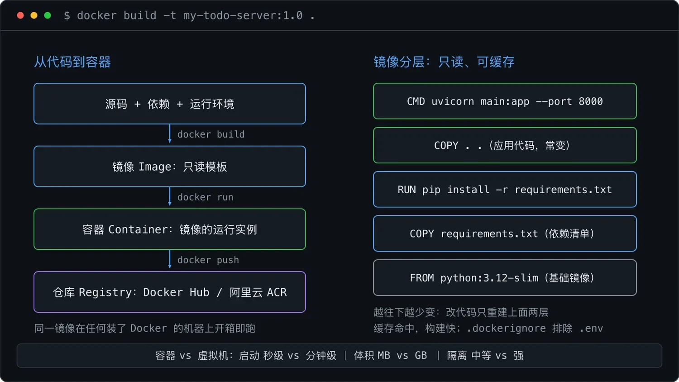Click the caption 同一镜像在任何装了 Docker 的机器上开箱即跑
The image size is (679, 382).
(145, 328)
